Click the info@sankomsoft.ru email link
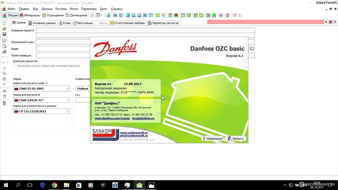This screenshot has height=190, width=338. (134, 136)
